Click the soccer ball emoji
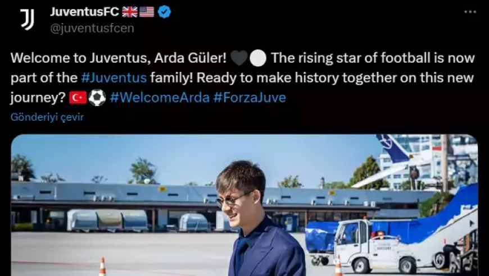The height and width of the screenshot is (276, 489). 97,98
